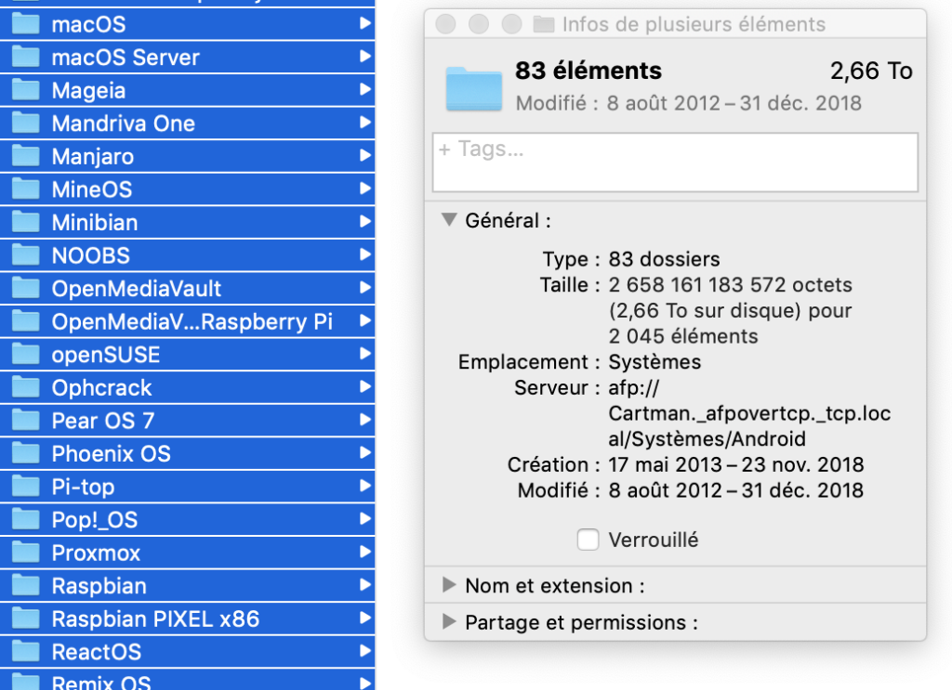
Task: Select the OpenMediaVault folder icon
Action: (x=25, y=289)
